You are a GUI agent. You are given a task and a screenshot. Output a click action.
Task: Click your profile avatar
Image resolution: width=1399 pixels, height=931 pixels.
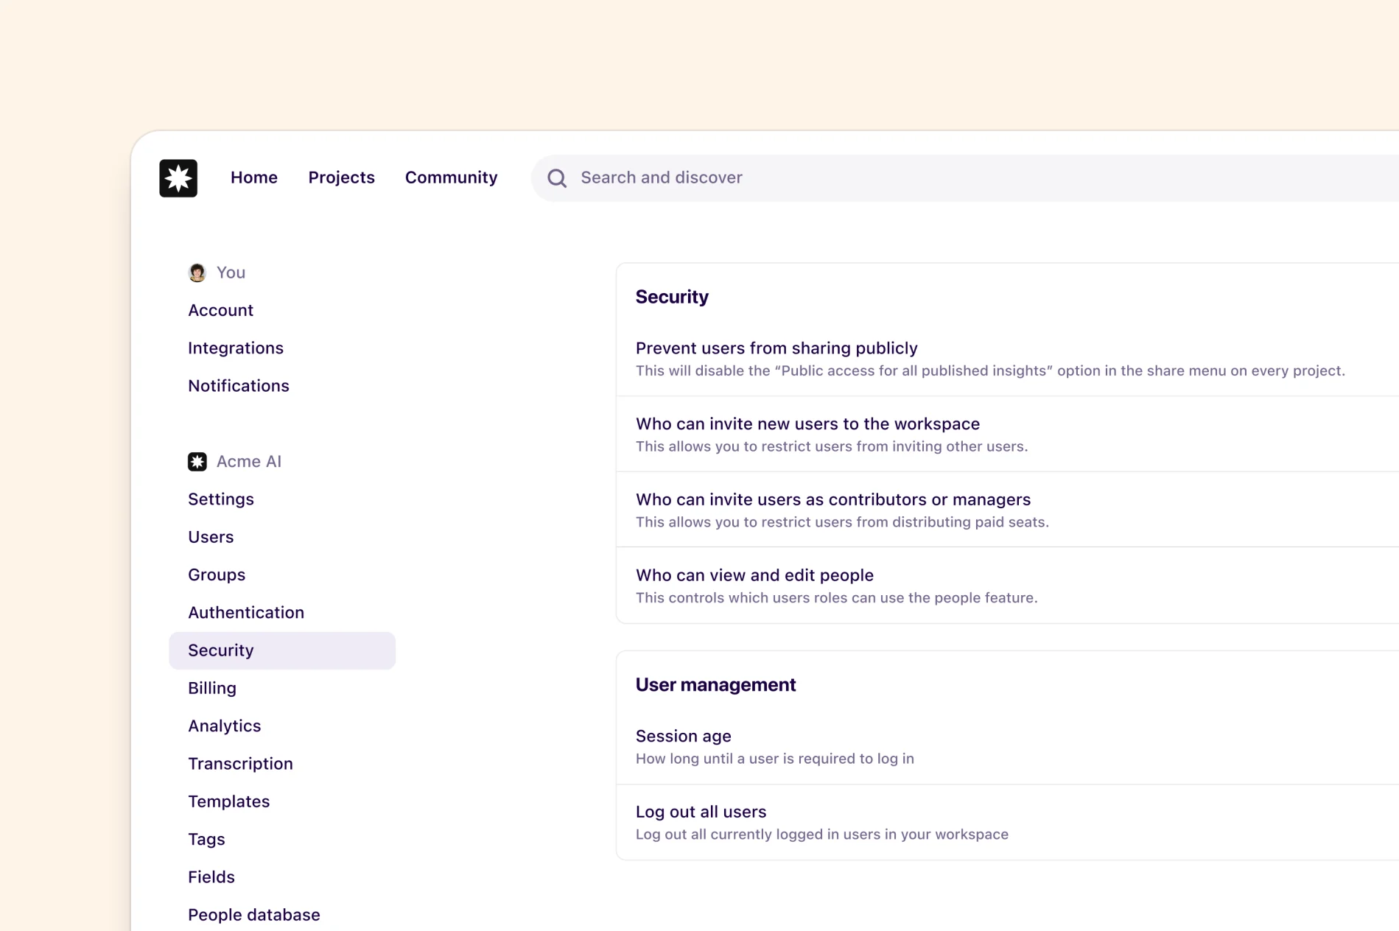197,272
